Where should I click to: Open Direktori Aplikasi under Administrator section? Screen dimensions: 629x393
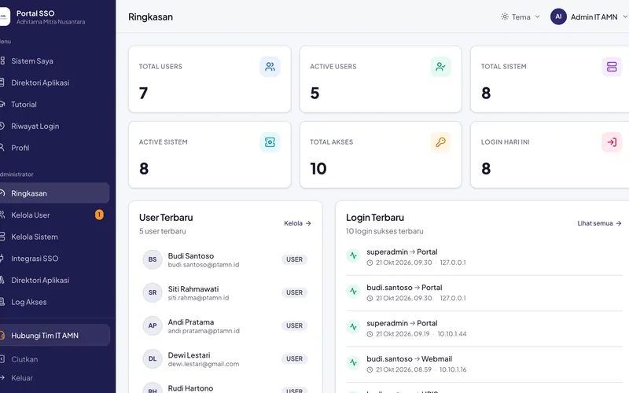[x=54, y=281]
